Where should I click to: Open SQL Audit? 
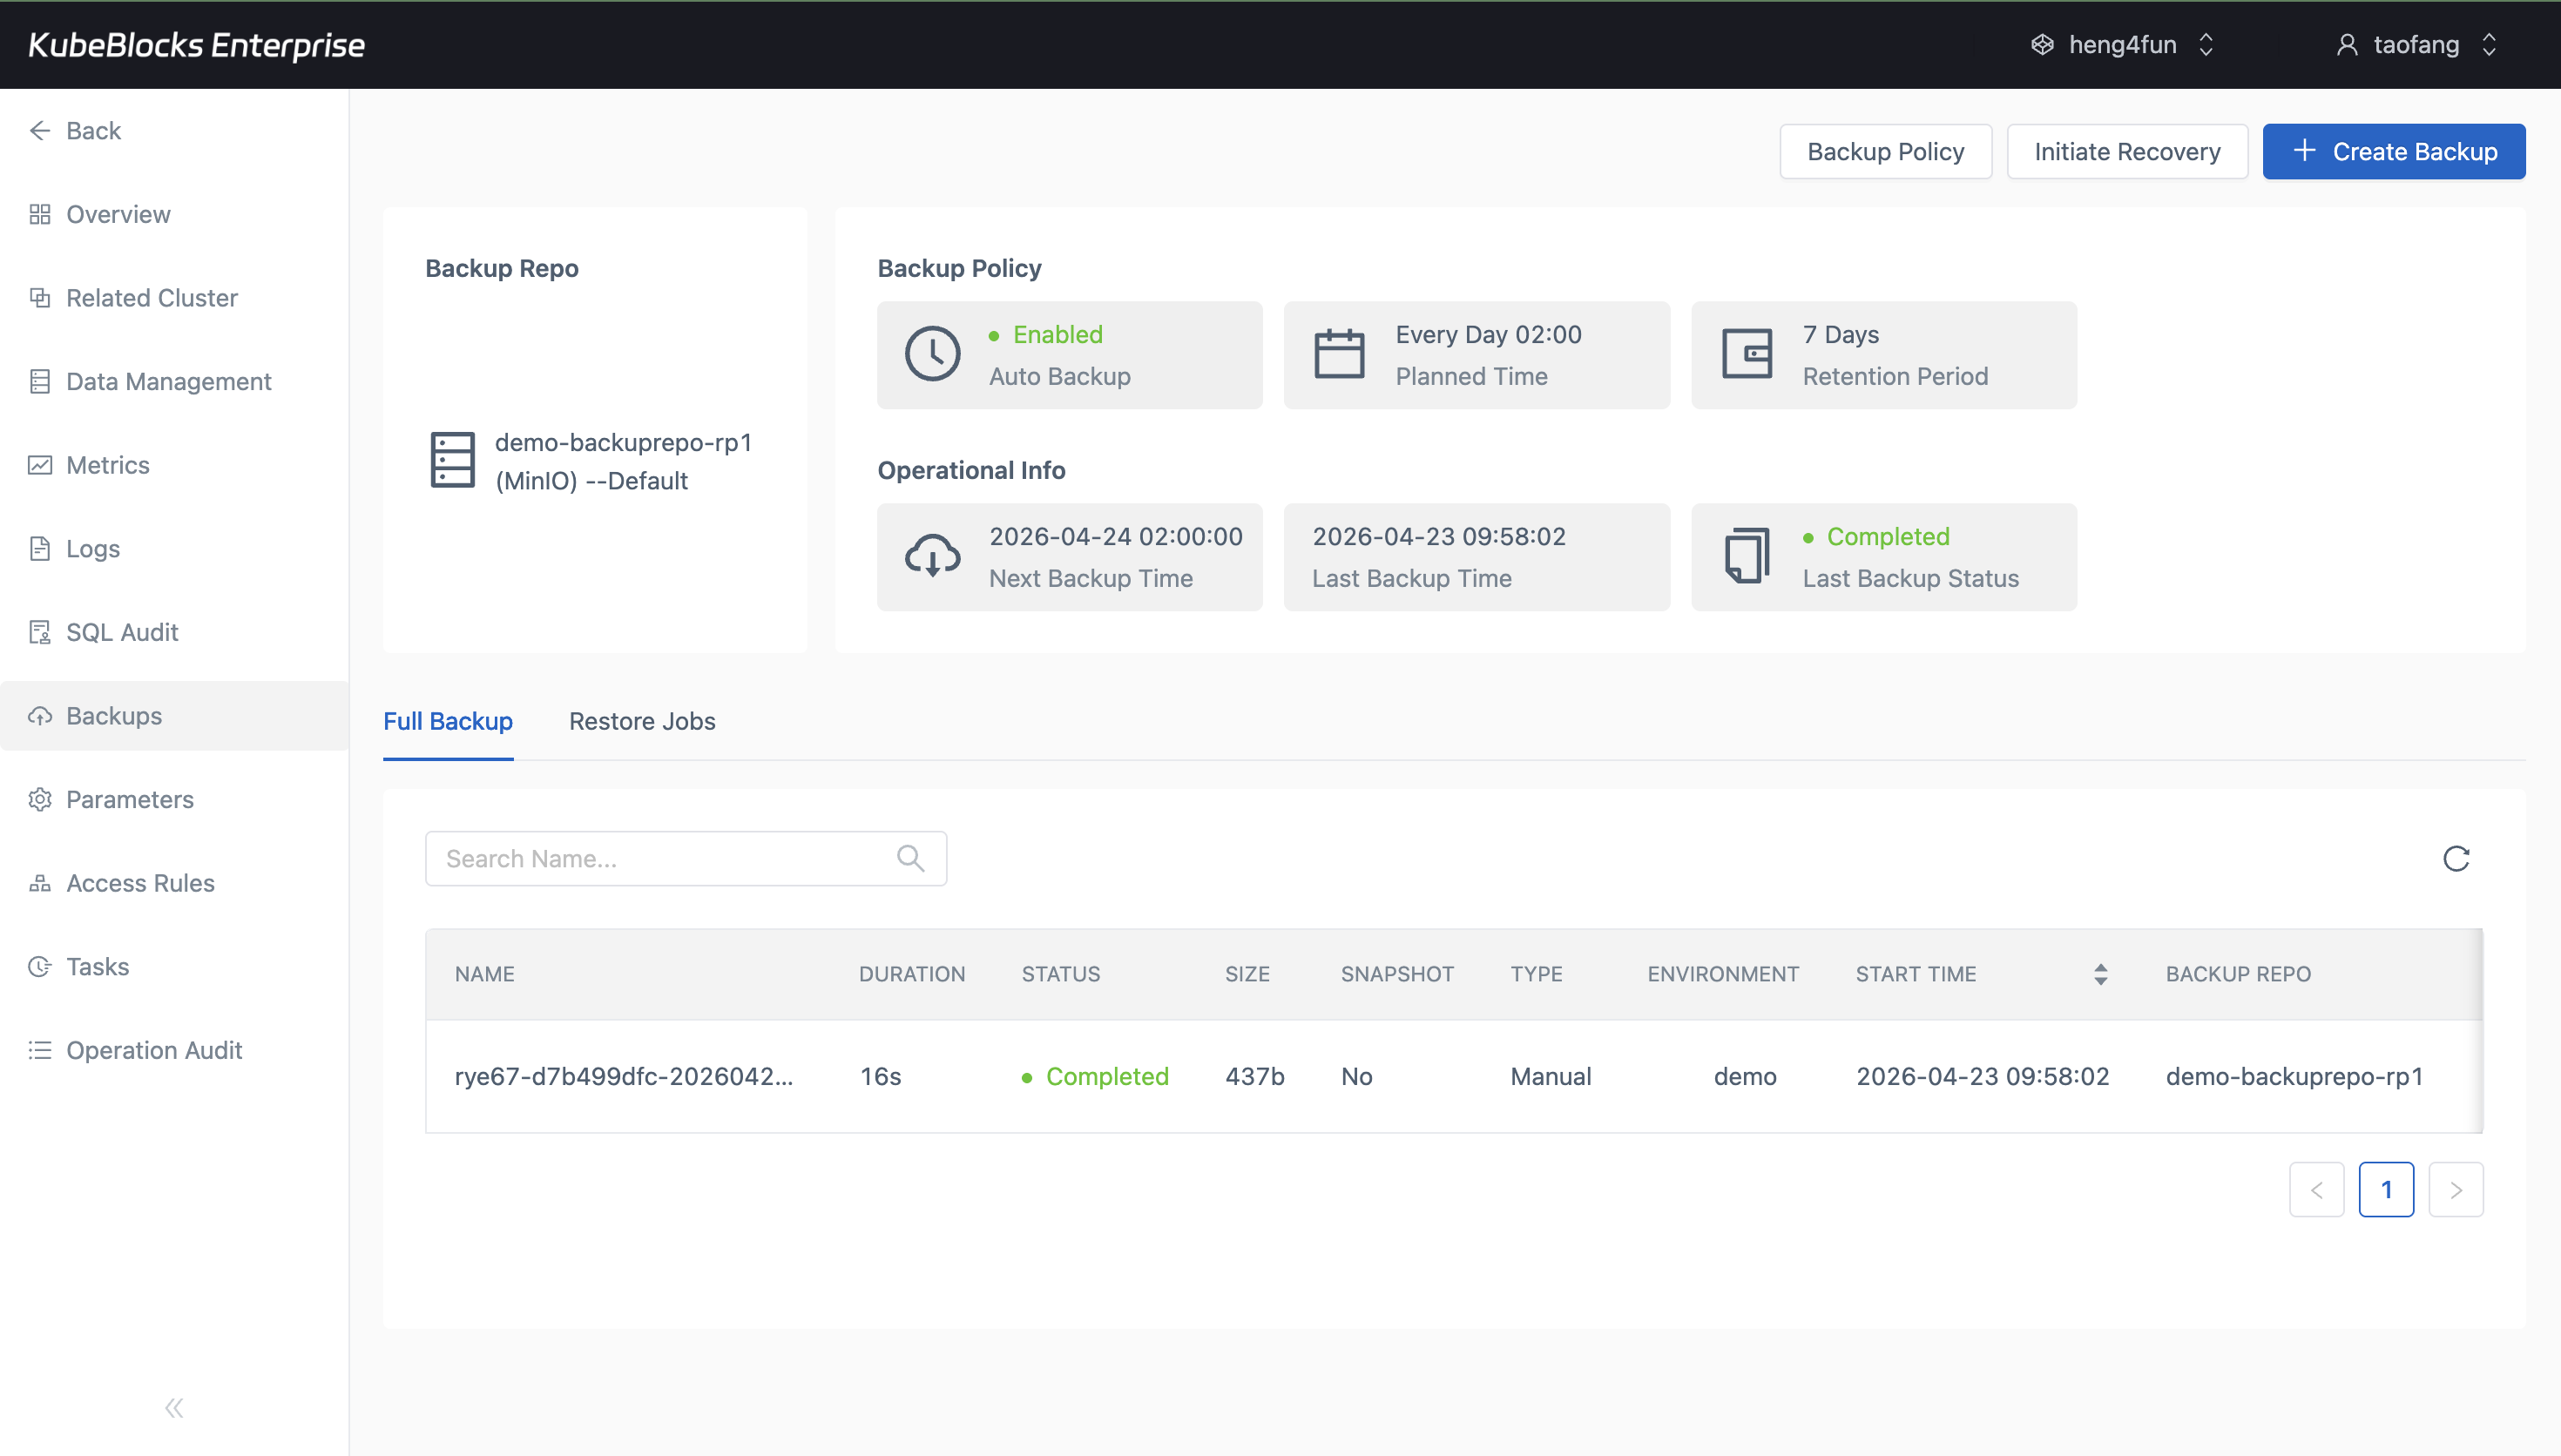pyautogui.click(x=120, y=632)
